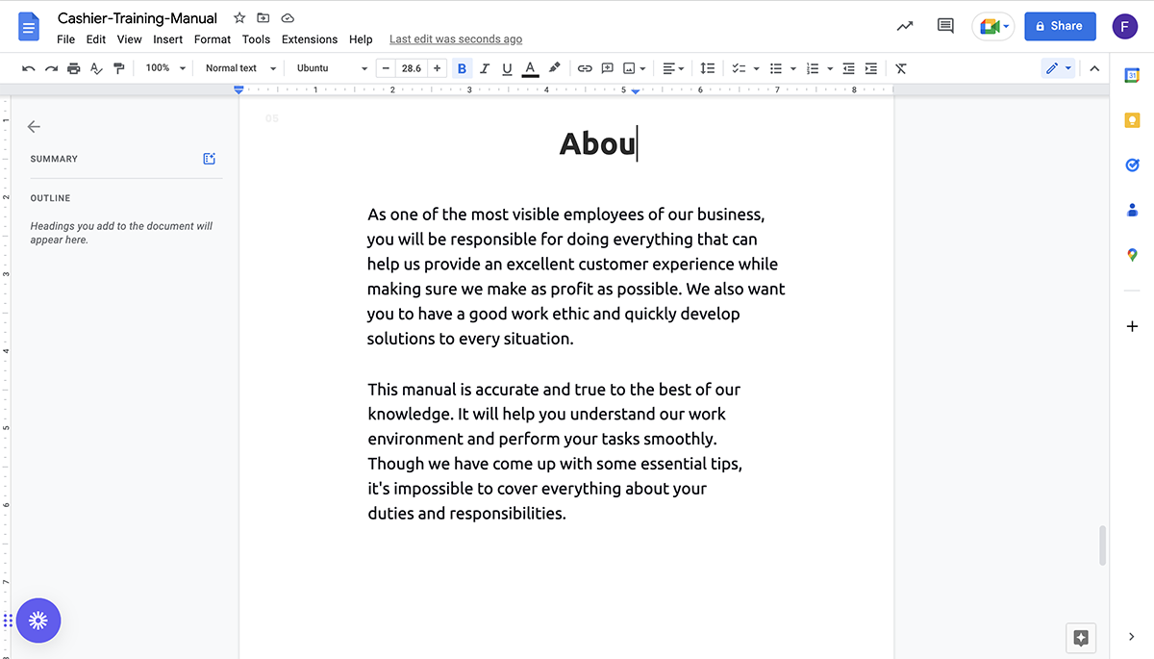Insert a comment
1154x659 pixels.
pyautogui.click(x=608, y=68)
